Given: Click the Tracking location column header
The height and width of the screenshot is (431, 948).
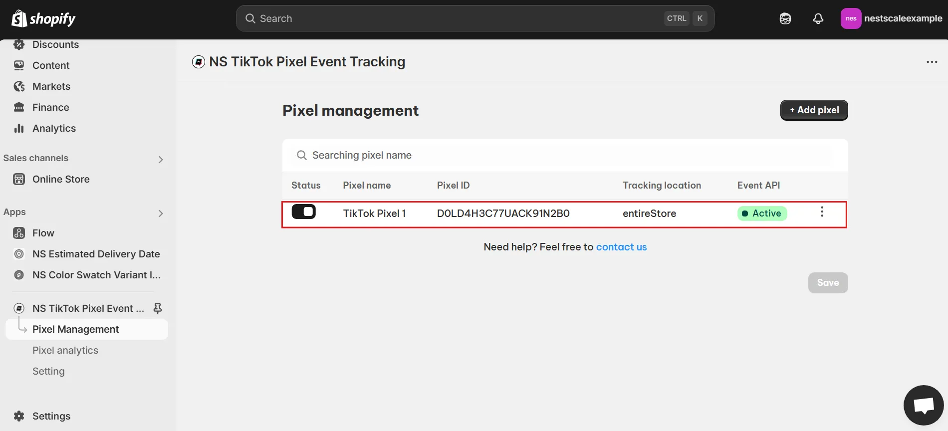Looking at the screenshot, I should (662, 185).
